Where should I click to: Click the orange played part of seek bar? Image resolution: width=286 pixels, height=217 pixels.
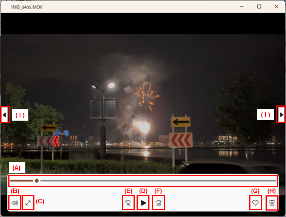click(x=22, y=181)
